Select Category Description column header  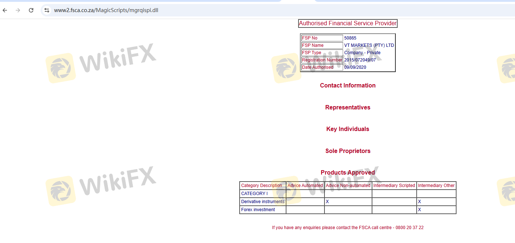click(262, 186)
